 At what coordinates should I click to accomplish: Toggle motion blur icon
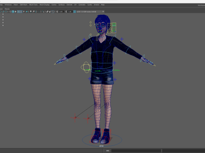pos(33,11)
